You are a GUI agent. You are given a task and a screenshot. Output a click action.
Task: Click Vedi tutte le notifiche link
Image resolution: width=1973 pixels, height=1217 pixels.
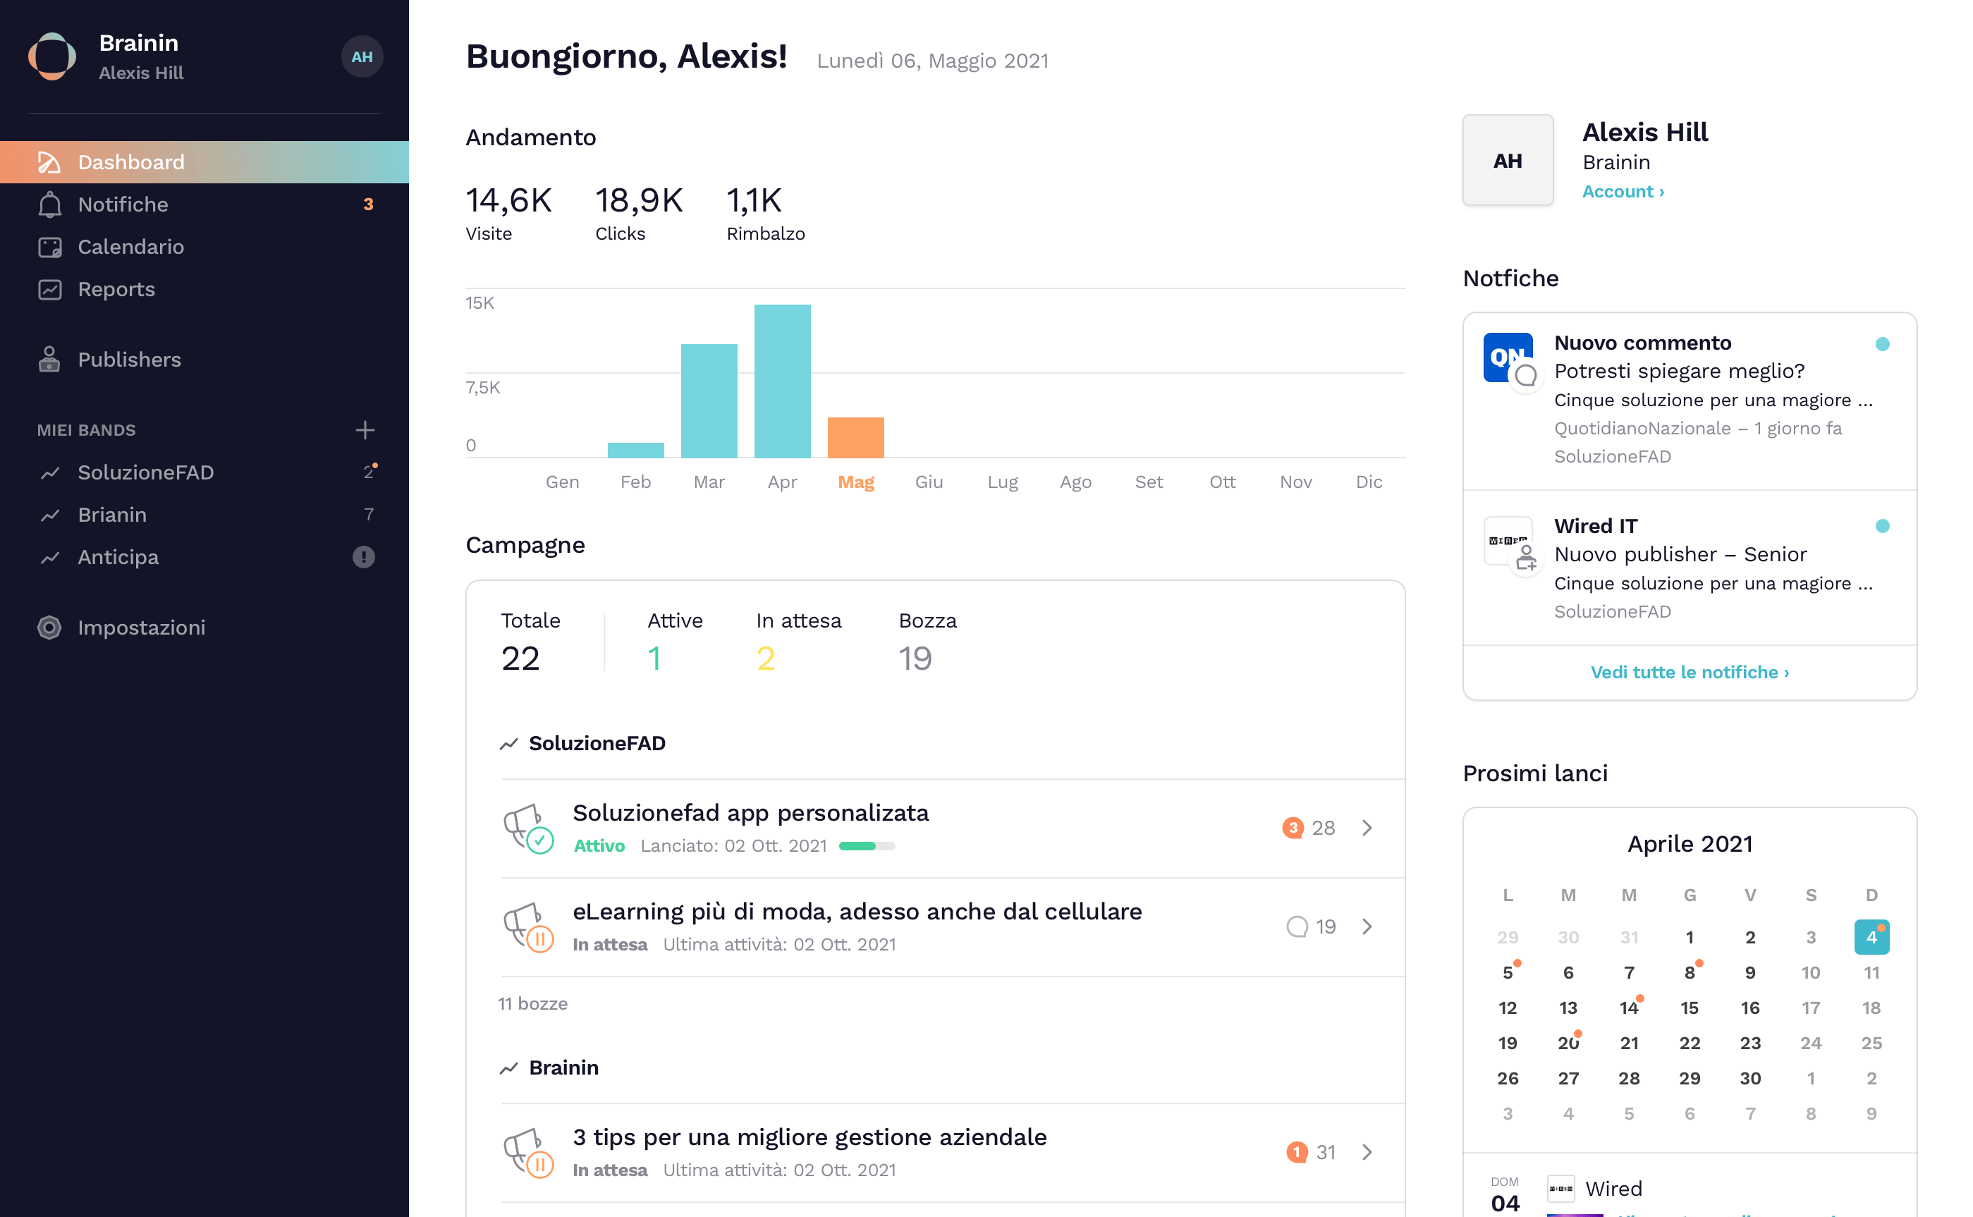(1689, 672)
